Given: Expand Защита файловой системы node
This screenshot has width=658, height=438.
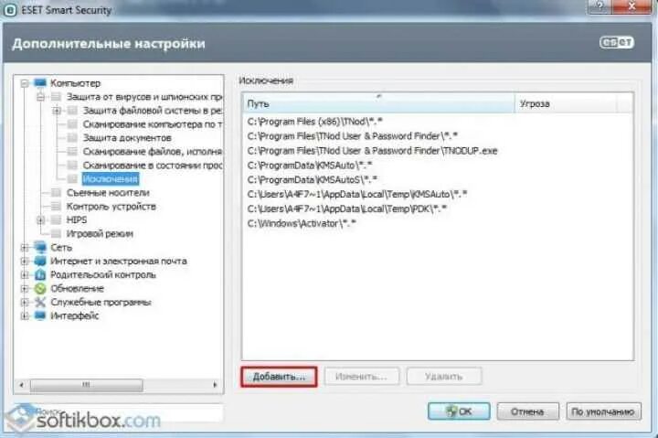Looking at the screenshot, I should pos(57,111).
